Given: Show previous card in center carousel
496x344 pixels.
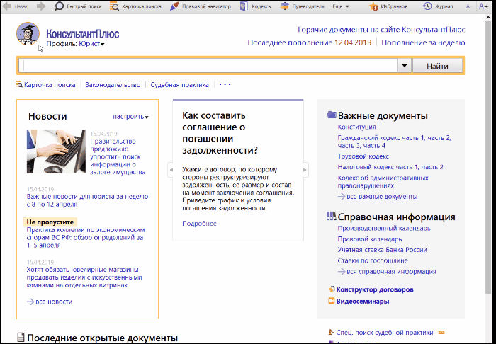Looking at the screenshot, I should 171,170.
